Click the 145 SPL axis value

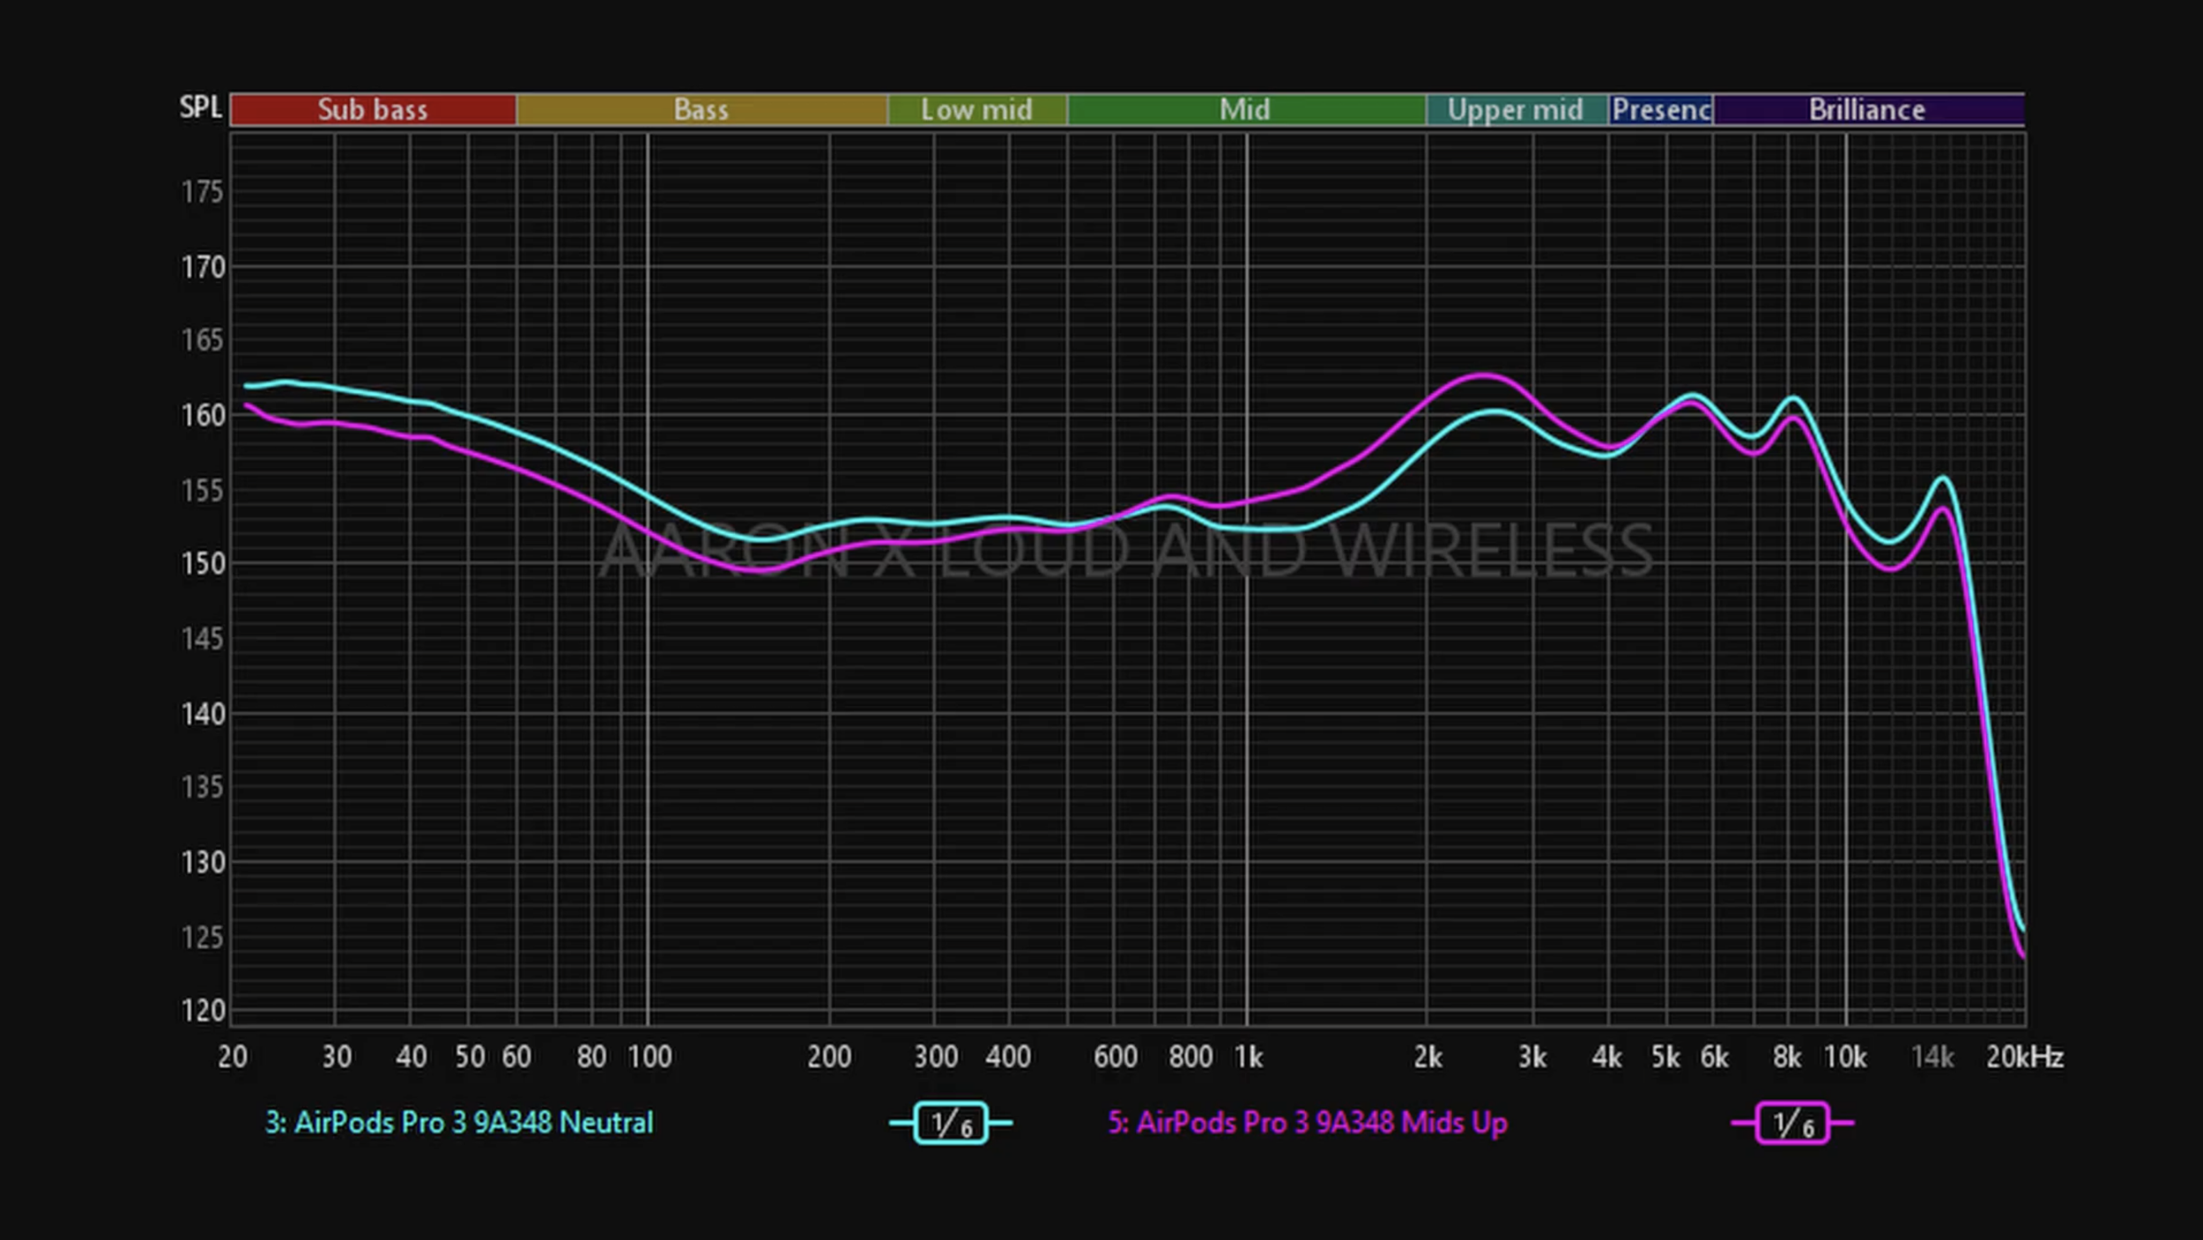[203, 638]
